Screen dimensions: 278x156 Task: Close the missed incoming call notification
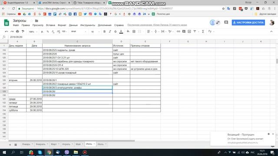point(273,134)
